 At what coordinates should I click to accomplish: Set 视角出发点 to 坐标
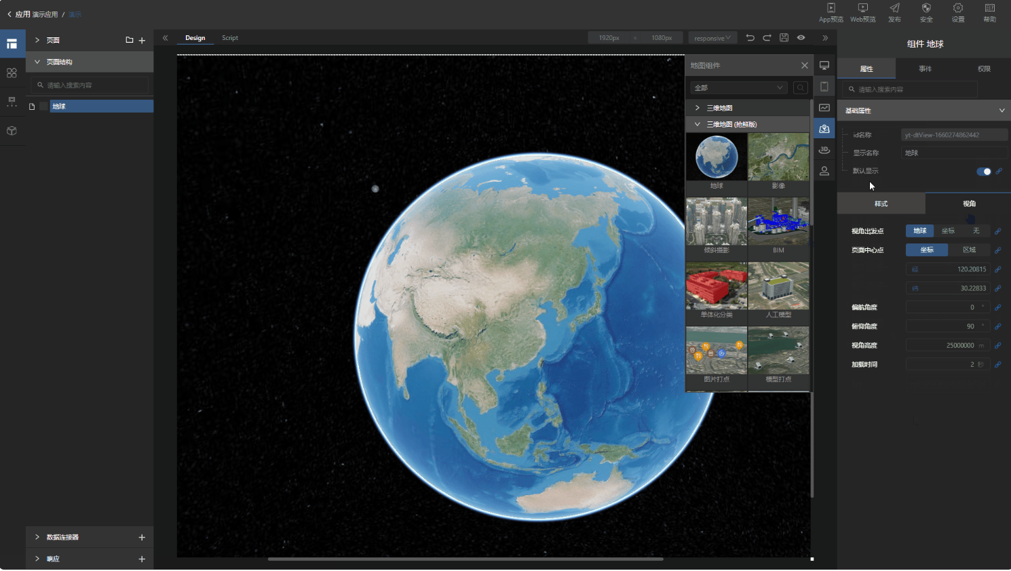(948, 231)
